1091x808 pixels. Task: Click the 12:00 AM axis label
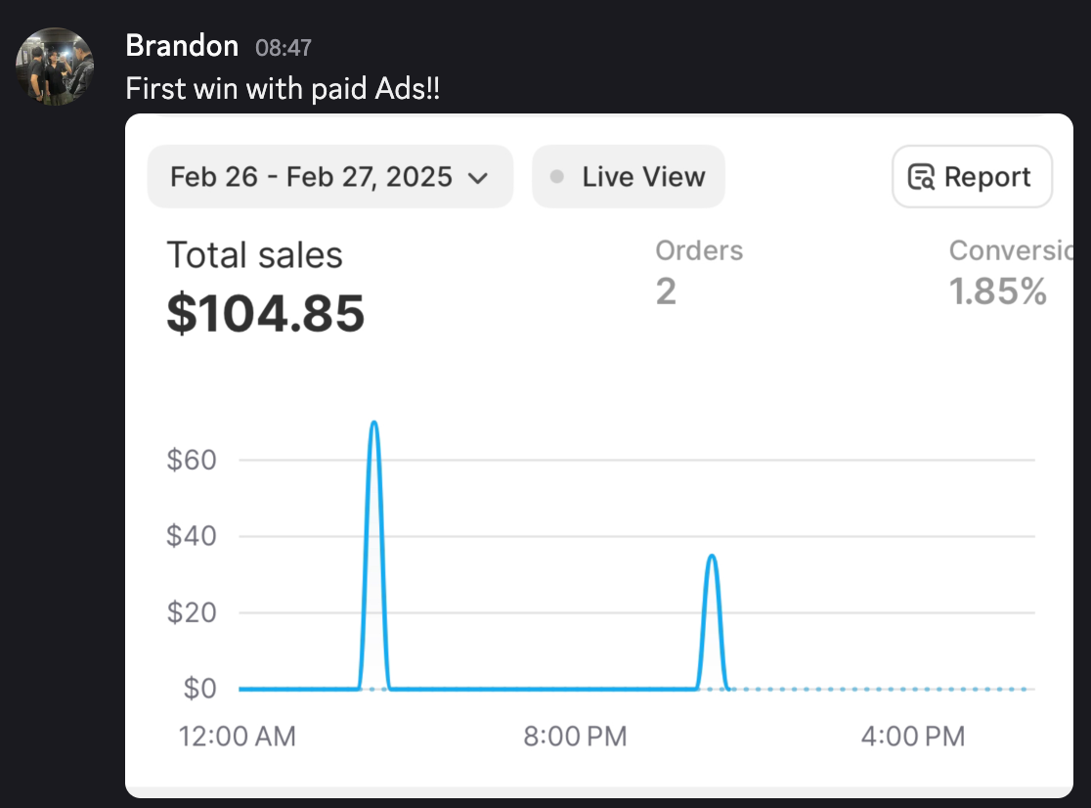pos(238,737)
